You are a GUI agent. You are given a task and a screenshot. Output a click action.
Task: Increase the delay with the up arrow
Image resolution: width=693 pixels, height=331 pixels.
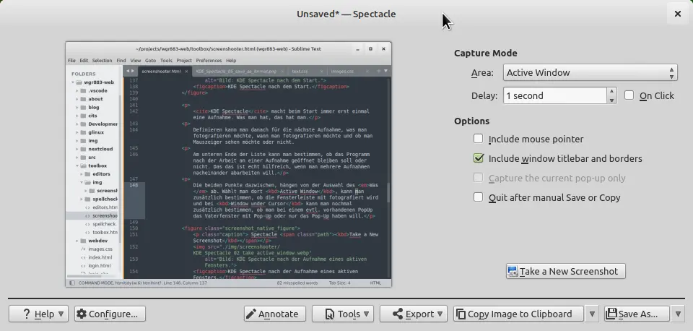pos(611,92)
